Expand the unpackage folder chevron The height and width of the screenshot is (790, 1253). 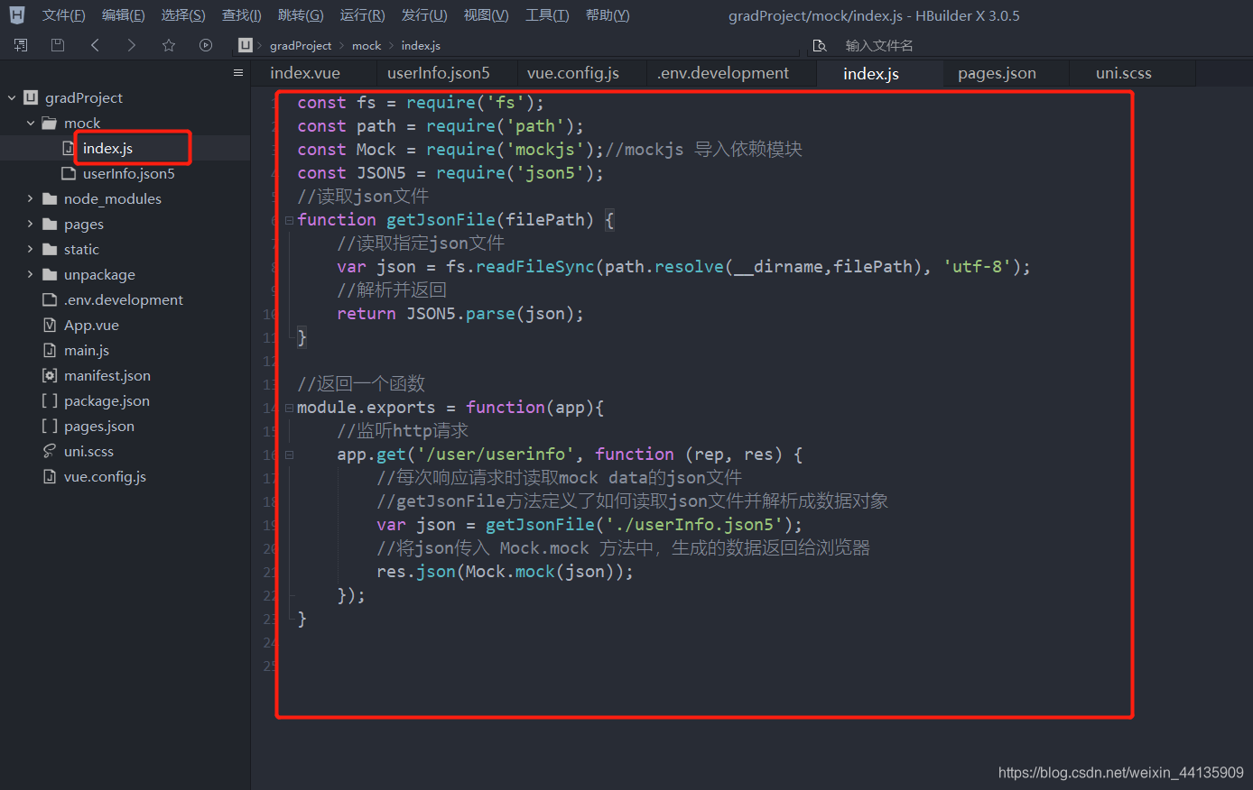coord(31,274)
